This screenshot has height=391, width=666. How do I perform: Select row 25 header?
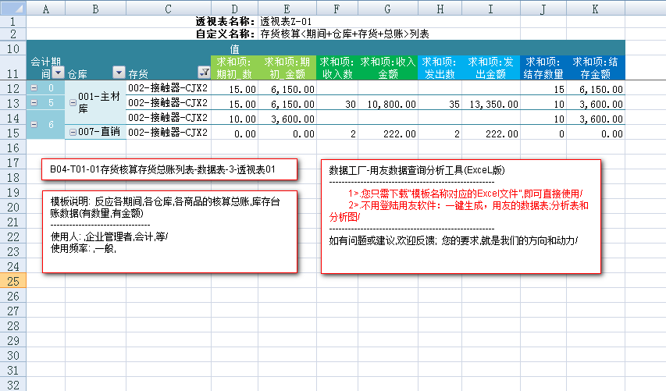pos(12,280)
